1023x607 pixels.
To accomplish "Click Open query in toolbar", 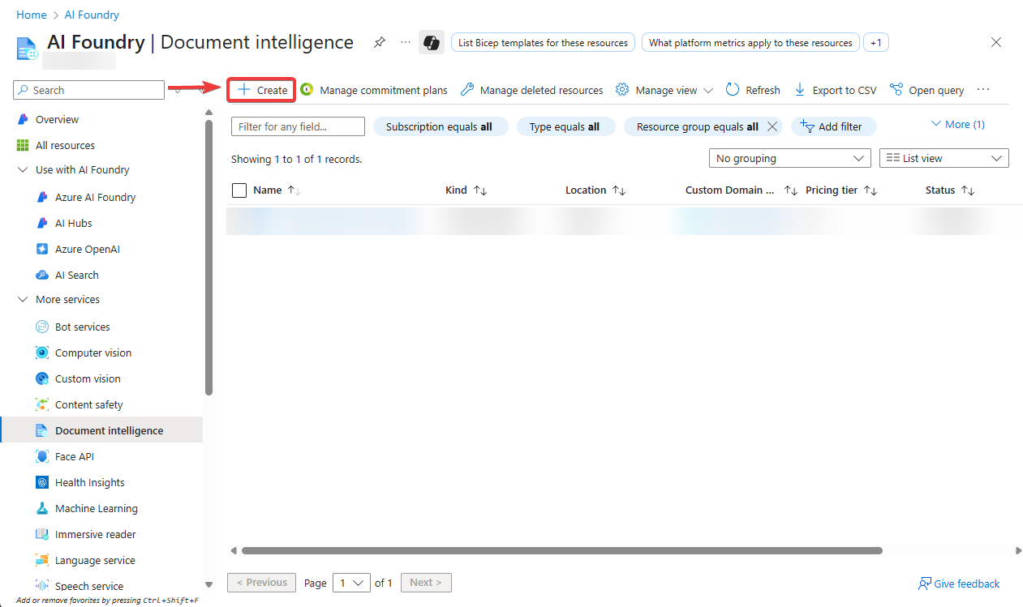I will (x=926, y=90).
